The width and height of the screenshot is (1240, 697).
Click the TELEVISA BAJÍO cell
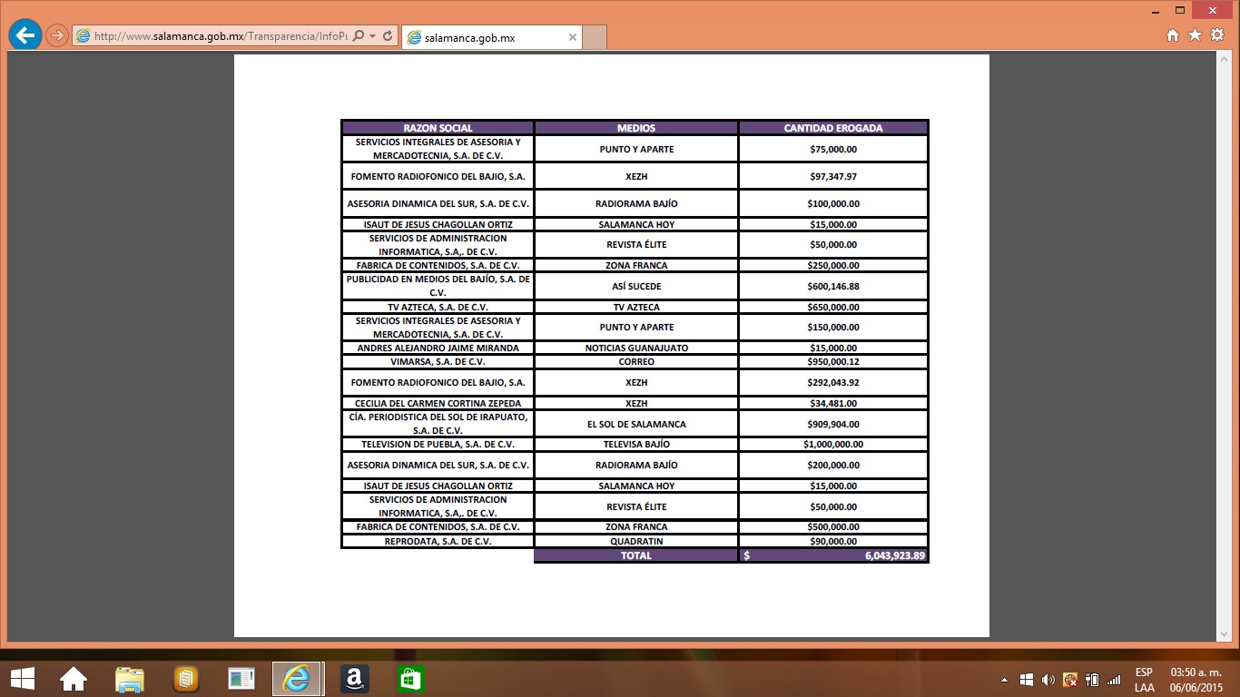coord(636,444)
